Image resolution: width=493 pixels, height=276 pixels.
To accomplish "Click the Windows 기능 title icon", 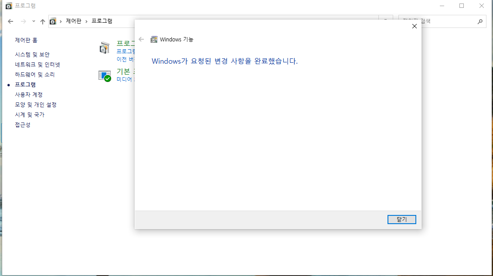I will [154, 39].
